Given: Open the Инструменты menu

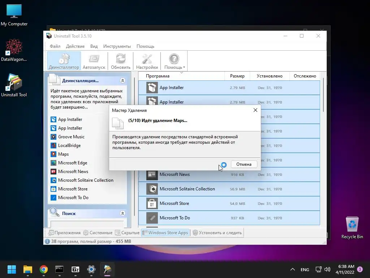Looking at the screenshot, I should (x=117, y=46).
